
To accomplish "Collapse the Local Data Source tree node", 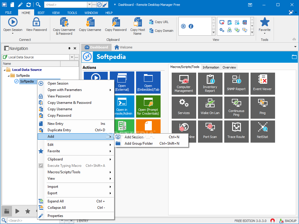I will (4, 70).
